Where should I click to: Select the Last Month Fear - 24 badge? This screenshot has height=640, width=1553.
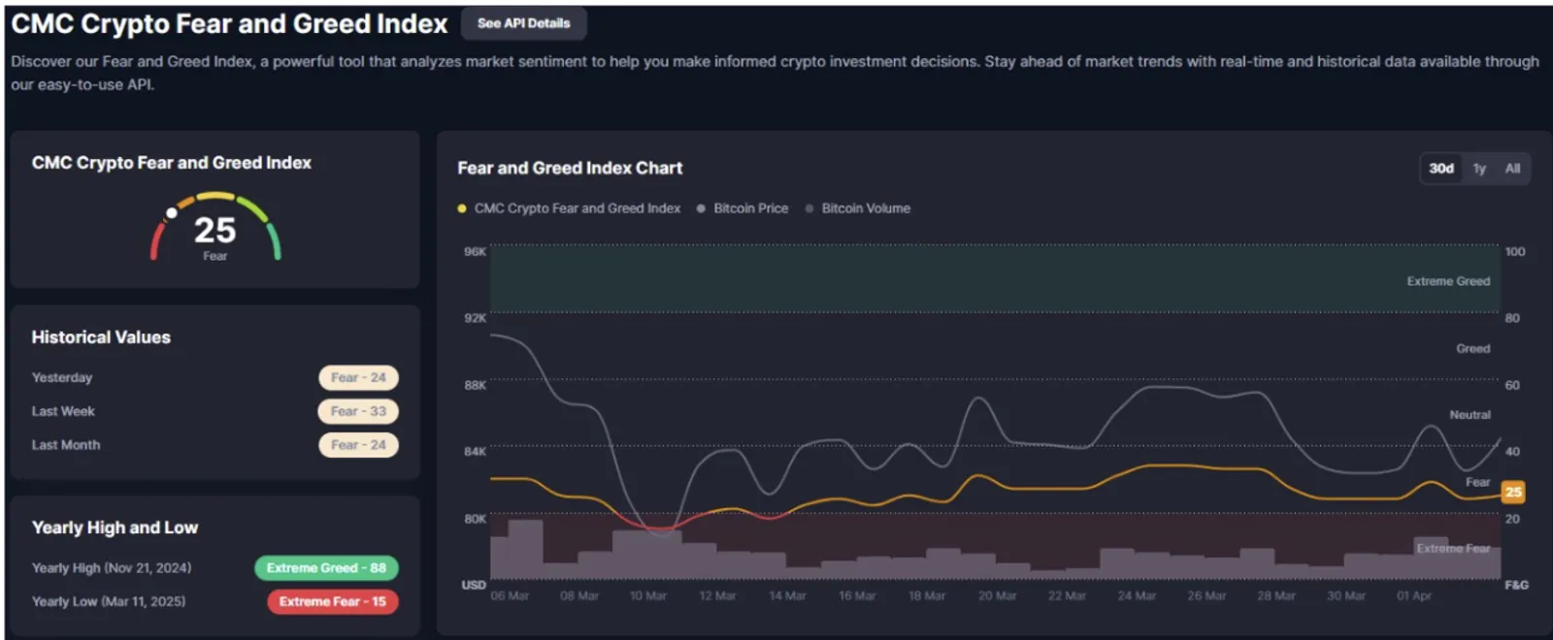[x=358, y=445]
